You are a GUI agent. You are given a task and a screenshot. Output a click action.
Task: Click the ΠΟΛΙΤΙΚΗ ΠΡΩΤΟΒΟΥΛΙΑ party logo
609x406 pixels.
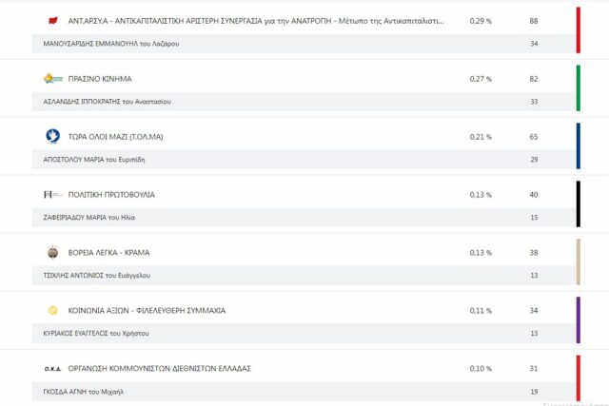[x=52, y=194]
